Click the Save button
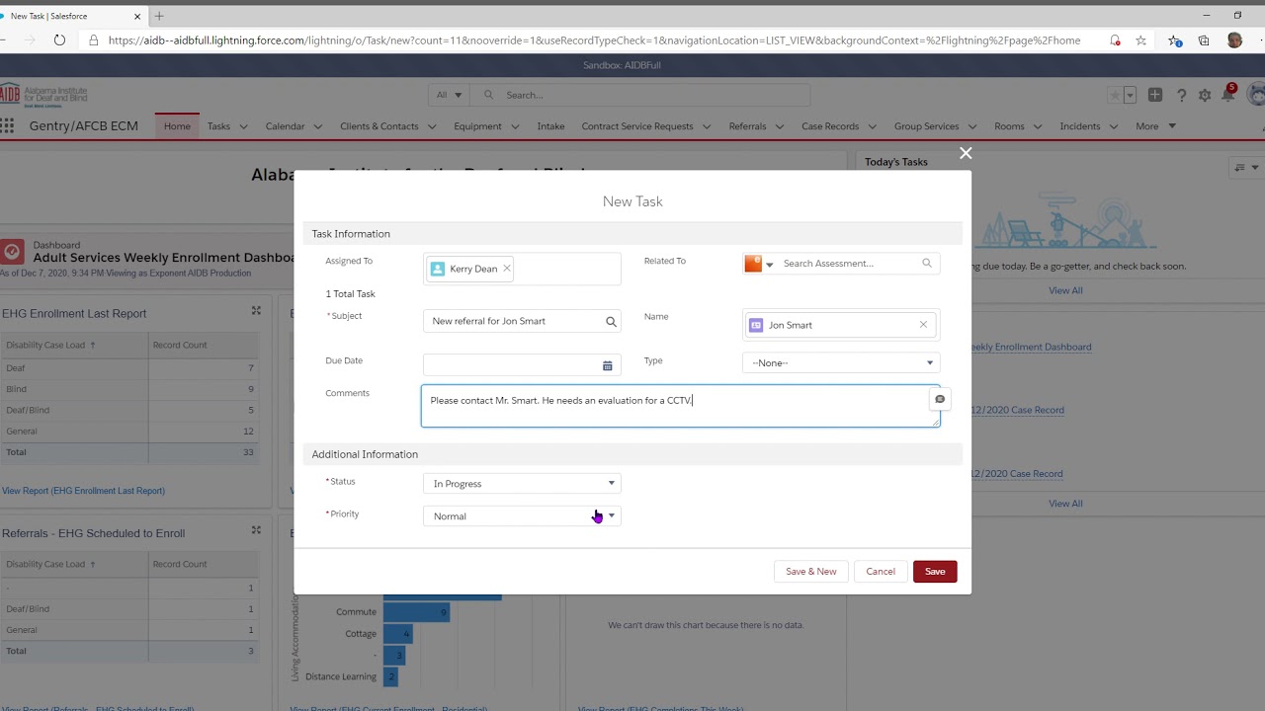Screen dimensions: 1265x711 click(935, 572)
